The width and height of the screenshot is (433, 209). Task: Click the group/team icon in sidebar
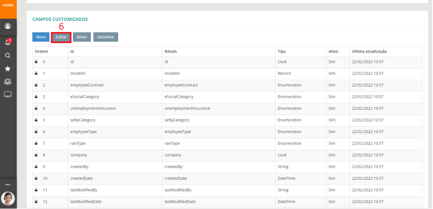[8, 82]
